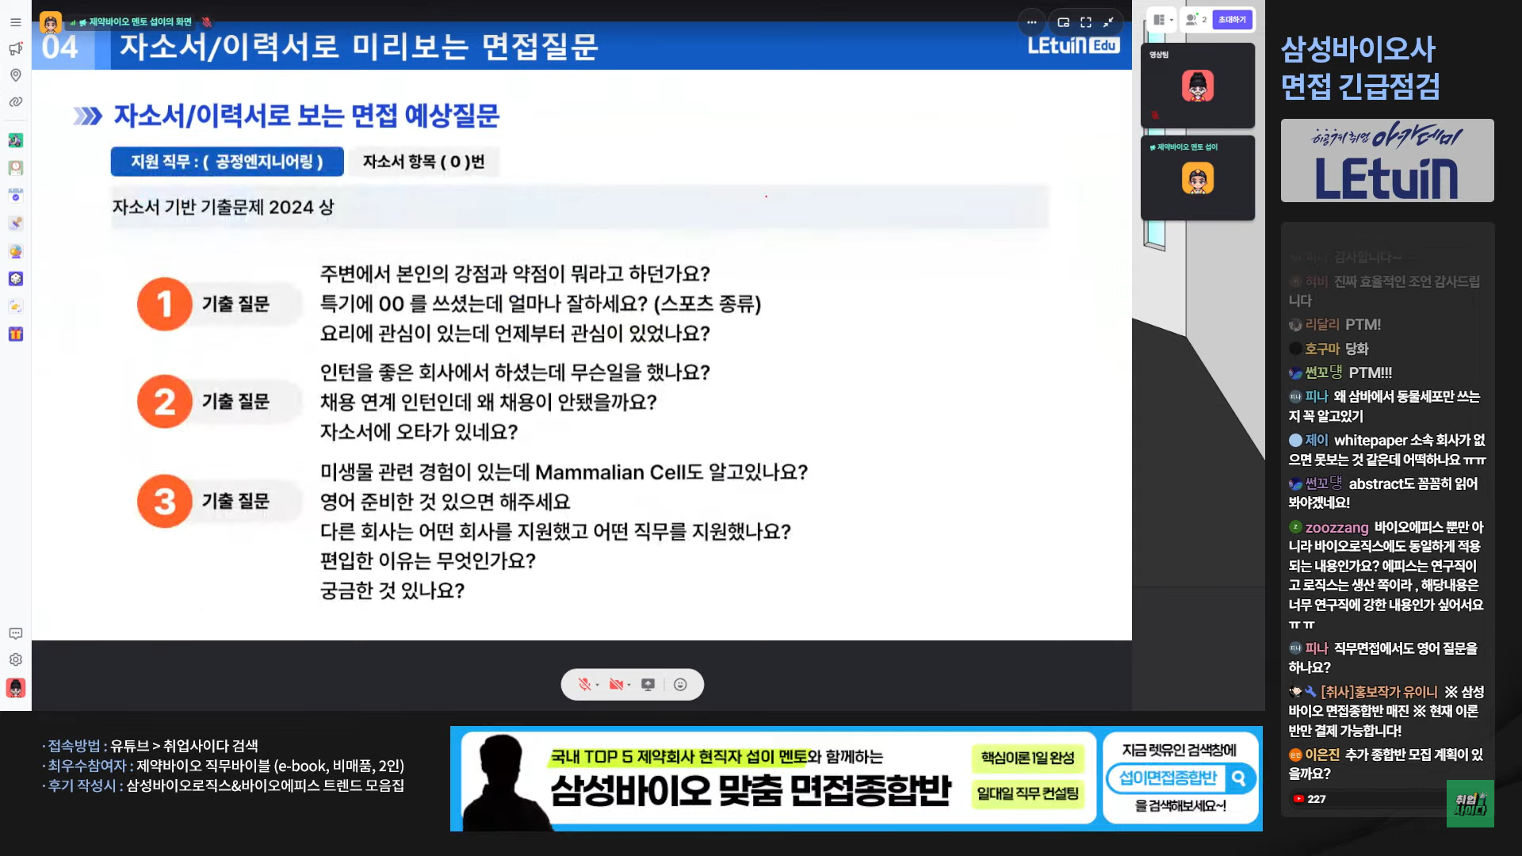Image resolution: width=1522 pixels, height=856 pixels.
Task: Open the hamburger menu in the sidebar
Action: click(15, 22)
